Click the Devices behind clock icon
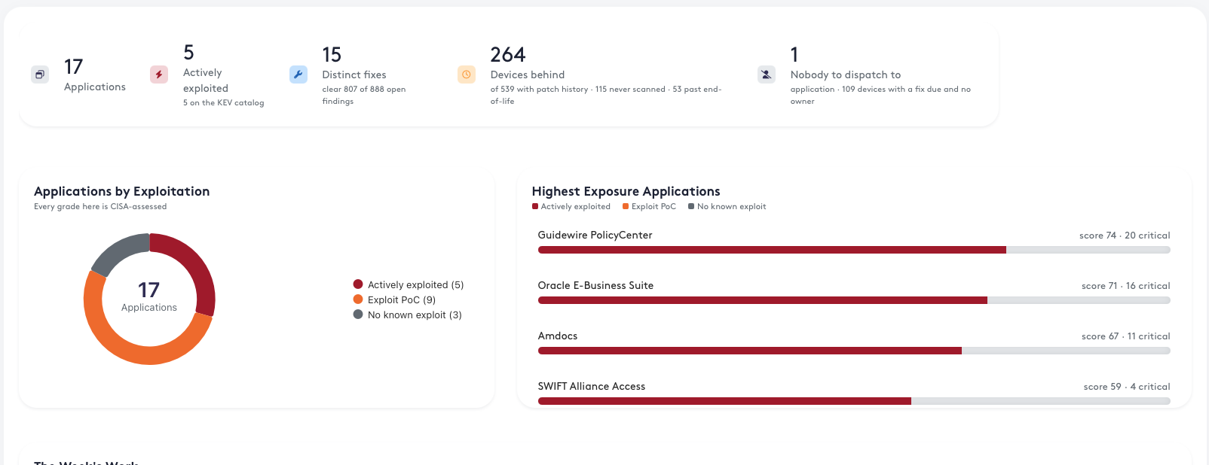Screen dimensions: 1209x465 coord(467,74)
